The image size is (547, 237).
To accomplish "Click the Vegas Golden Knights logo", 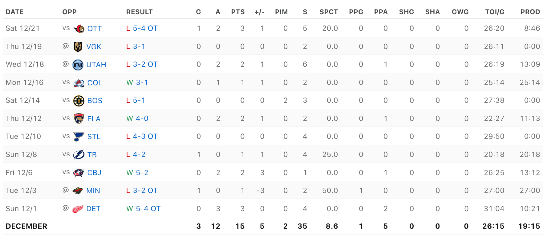I will coord(78,47).
